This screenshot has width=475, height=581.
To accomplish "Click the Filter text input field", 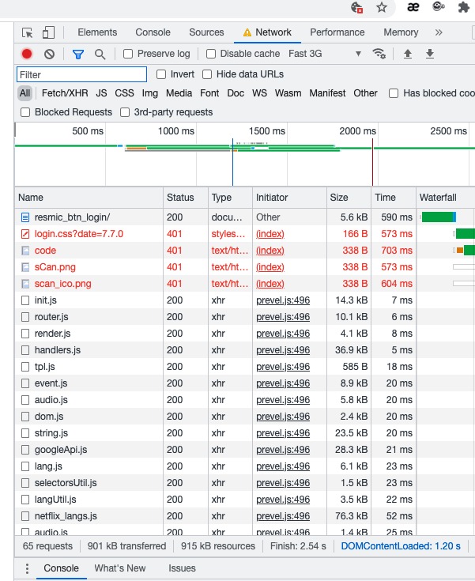I will click(x=81, y=74).
